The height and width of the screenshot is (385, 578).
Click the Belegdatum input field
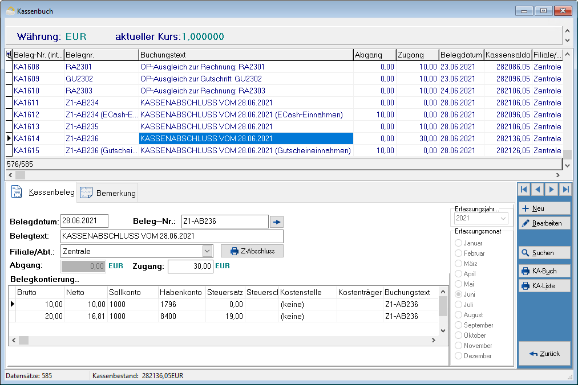tap(84, 221)
